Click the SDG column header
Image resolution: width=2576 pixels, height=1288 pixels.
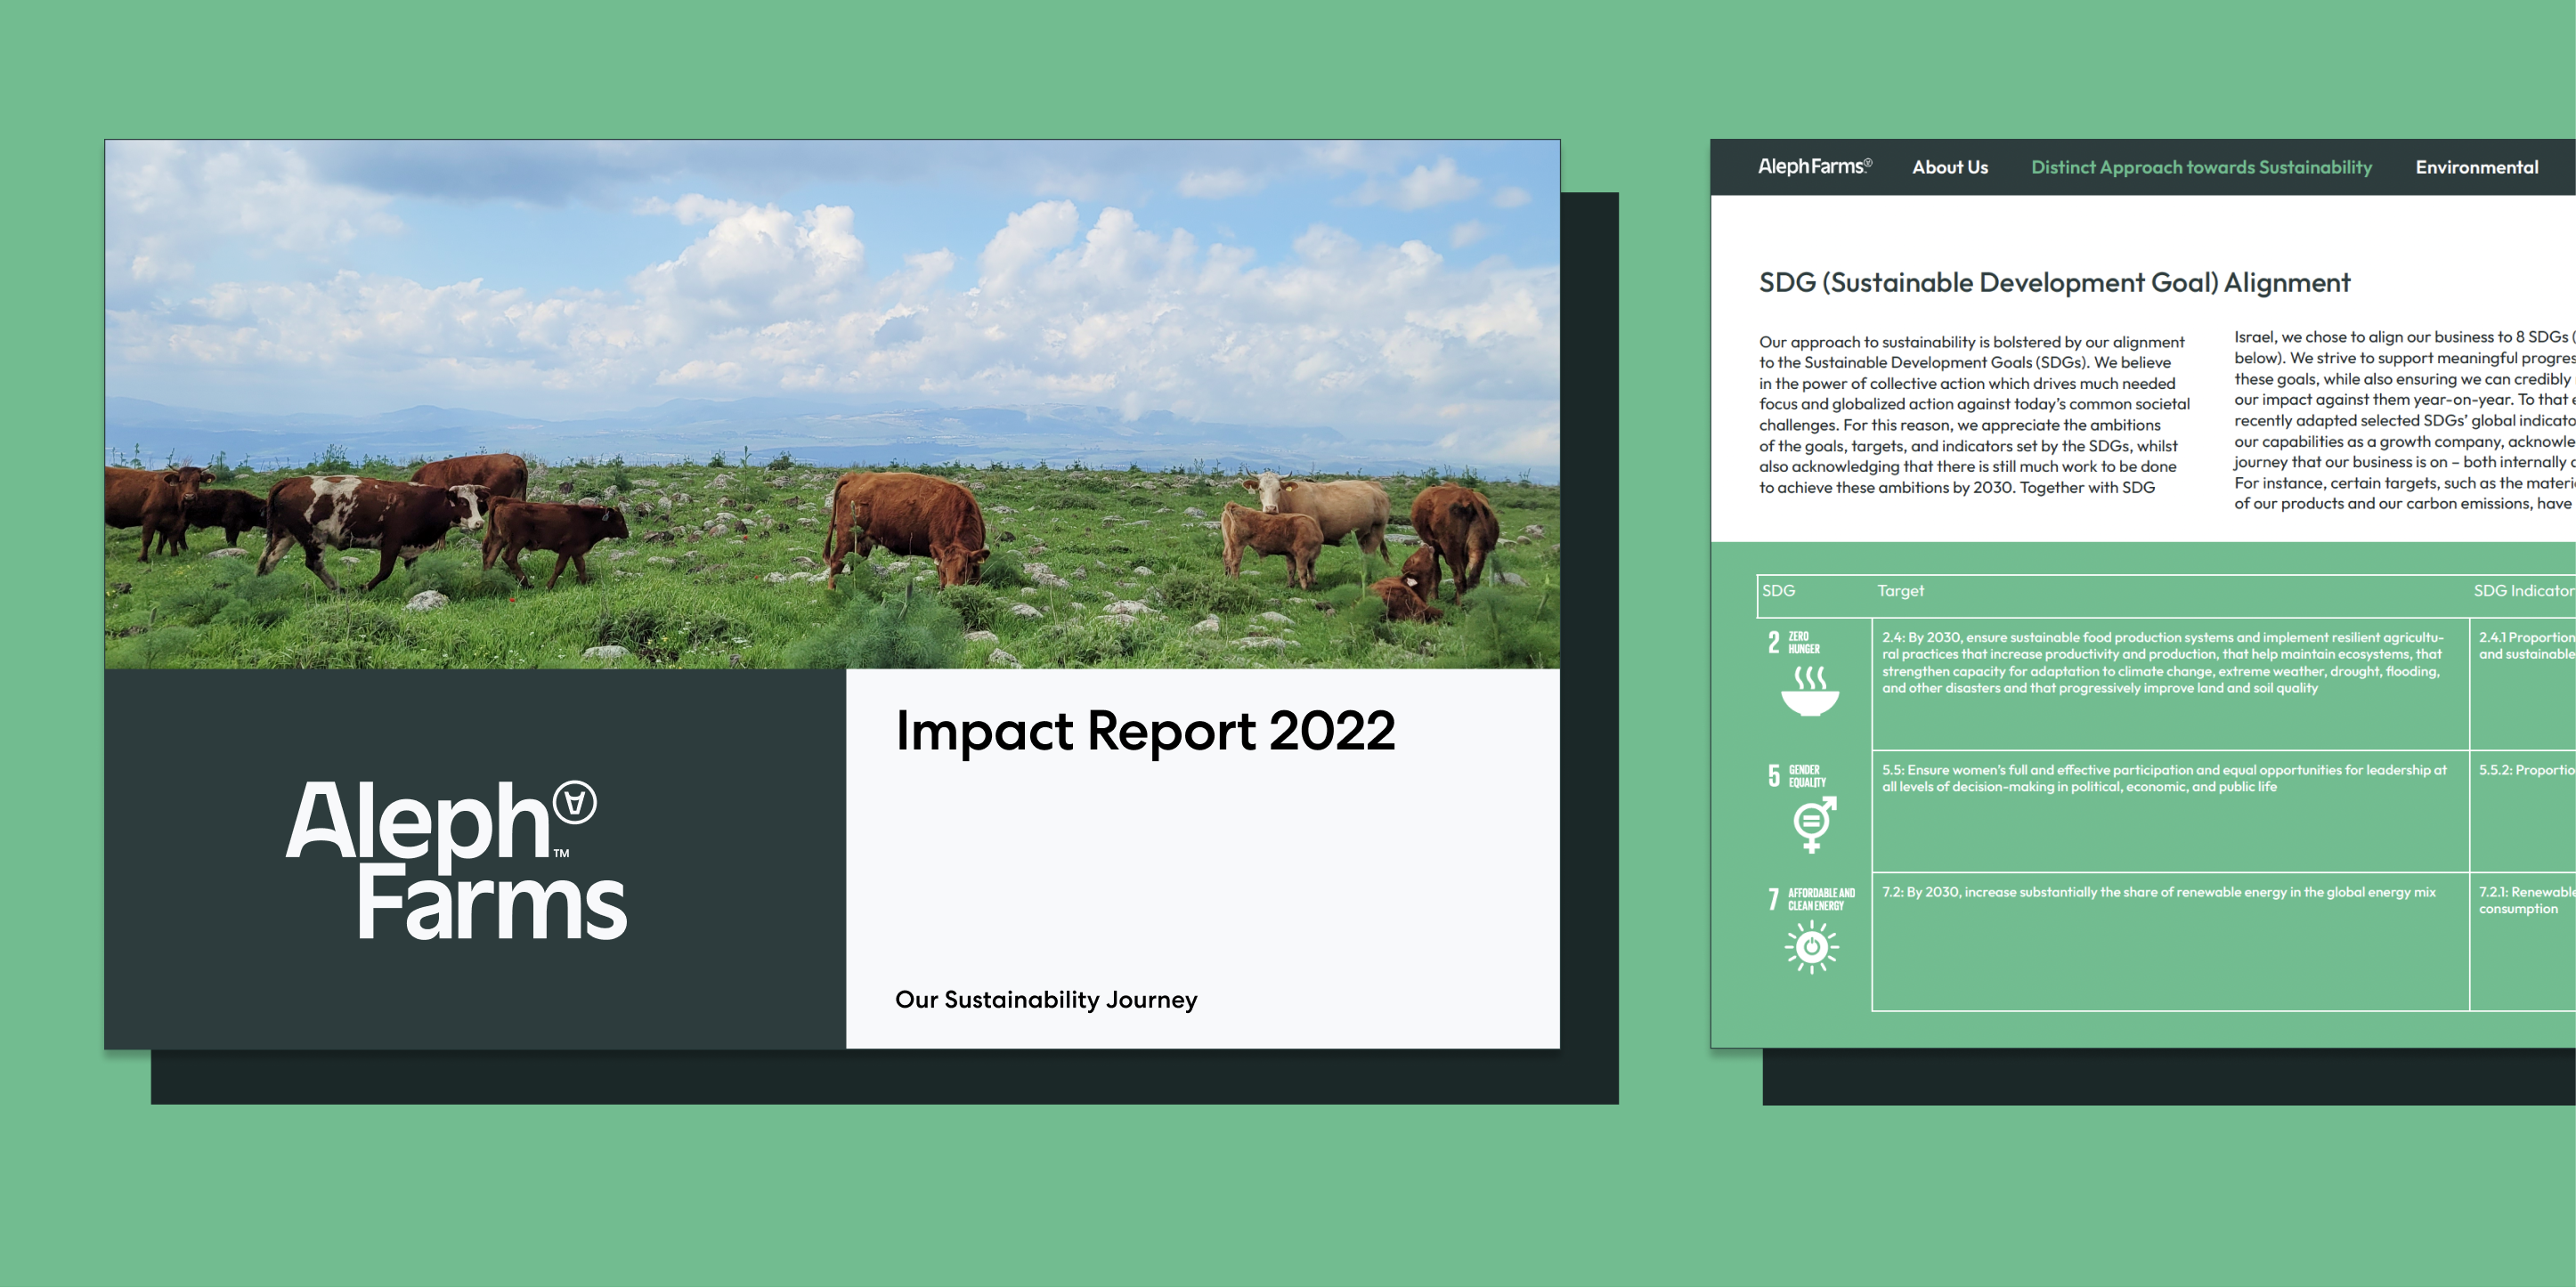(1778, 591)
